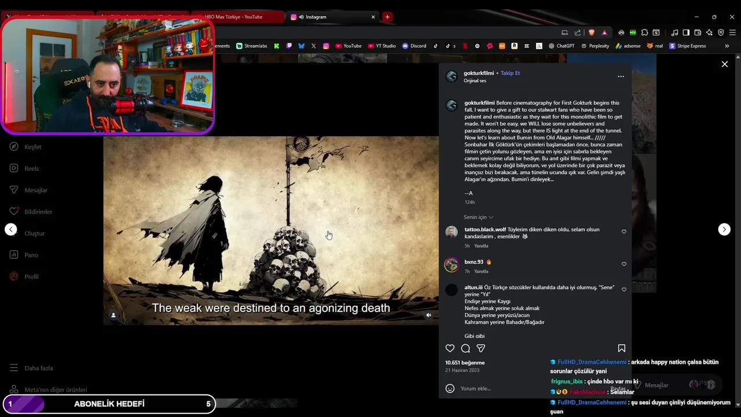Open YouTube bookmark
Screen dimensions: 741x417
[348, 46]
